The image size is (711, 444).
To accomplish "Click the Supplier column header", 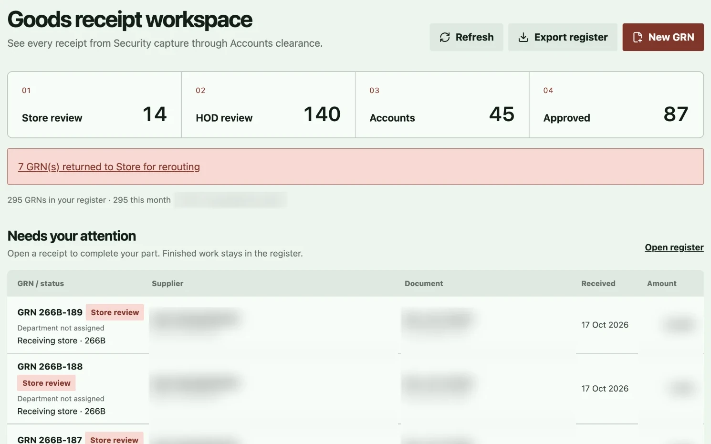I will point(167,283).
